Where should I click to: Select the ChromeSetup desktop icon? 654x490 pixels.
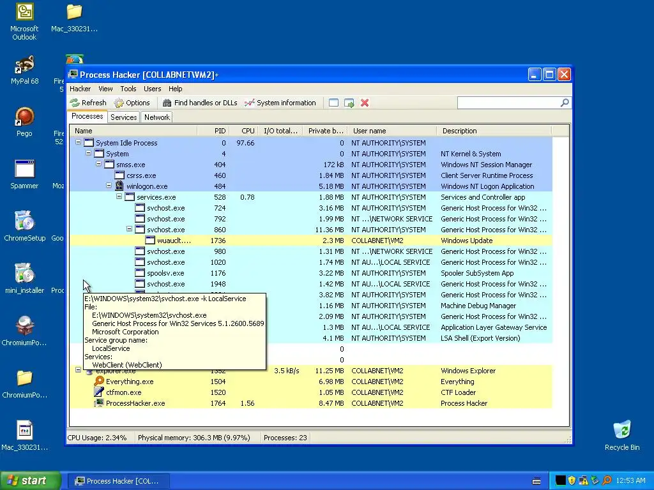24,226
